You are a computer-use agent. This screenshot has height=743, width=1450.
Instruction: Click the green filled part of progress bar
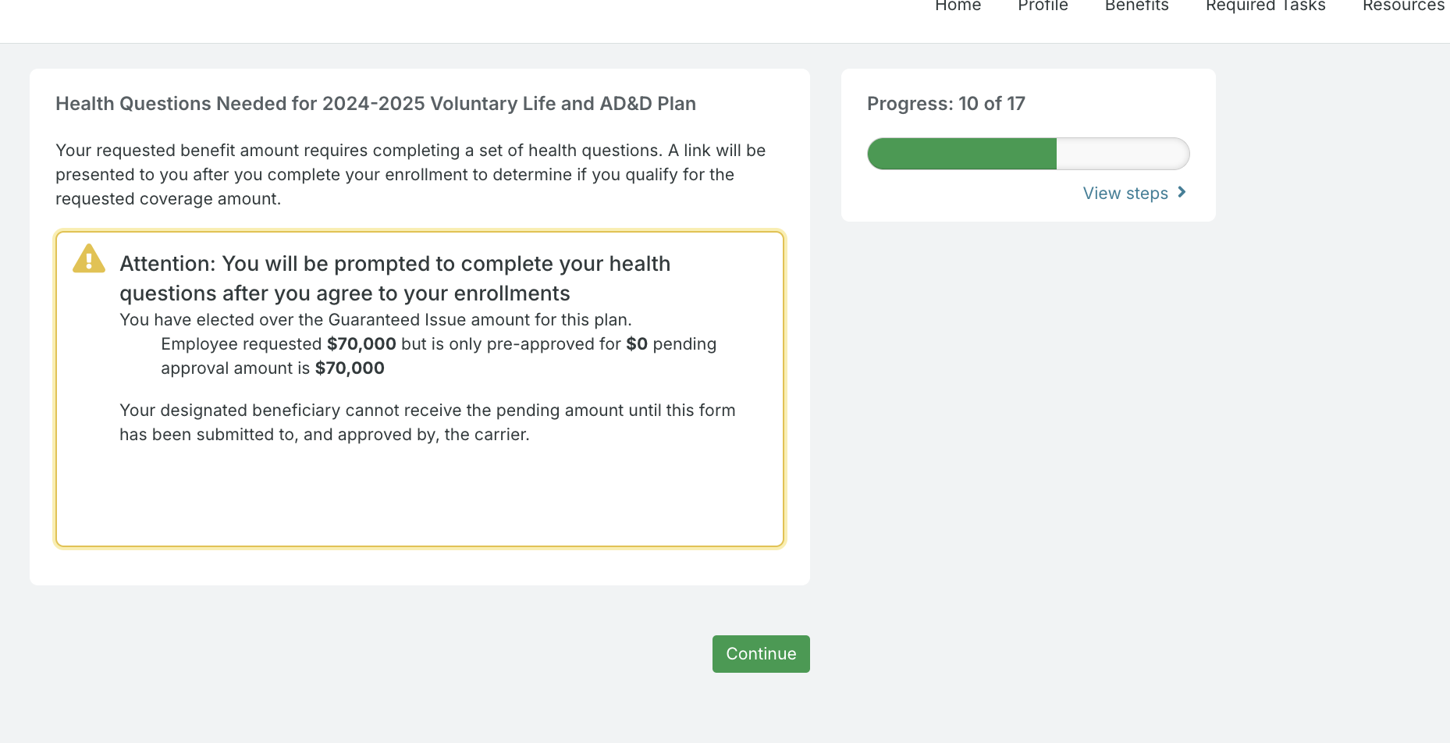pyautogui.click(x=961, y=154)
